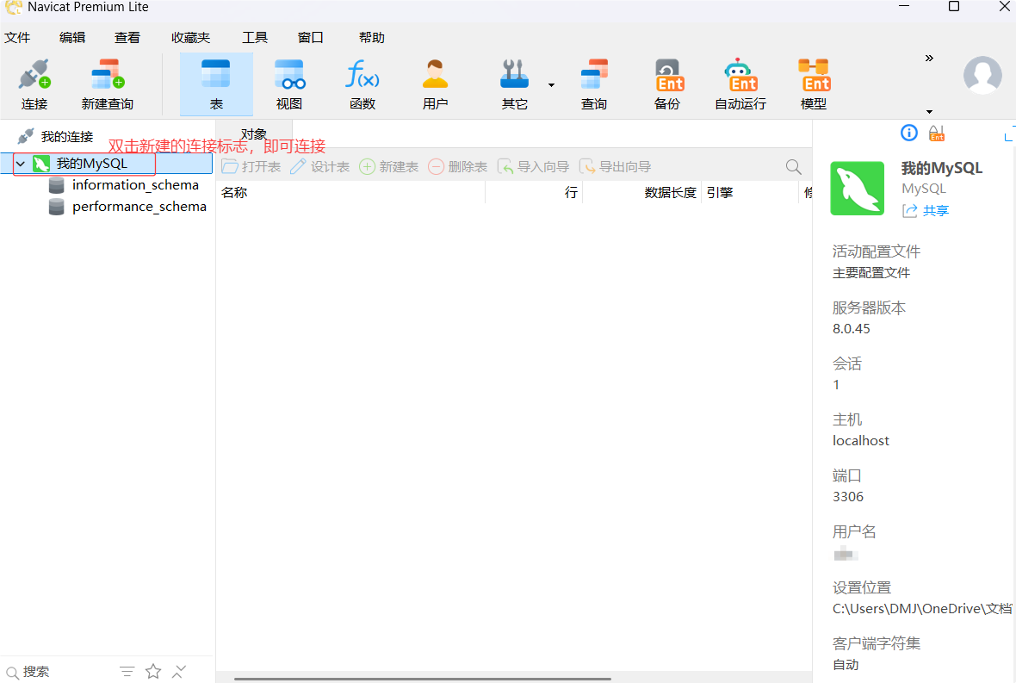The height and width of the screenshot is (683, 1016).
Task: Click server version 8.0.45 text
Action: (851, 329)
